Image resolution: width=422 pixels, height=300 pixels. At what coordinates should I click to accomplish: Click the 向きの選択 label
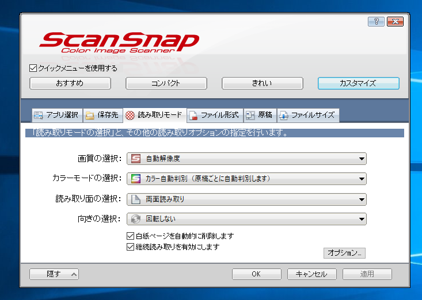pyautogui.click(x=100, y=219)
